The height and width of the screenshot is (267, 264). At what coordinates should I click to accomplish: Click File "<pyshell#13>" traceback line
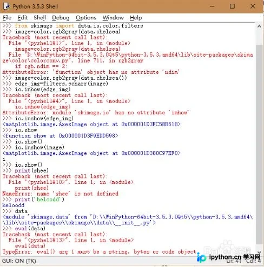tap(71, 240)
